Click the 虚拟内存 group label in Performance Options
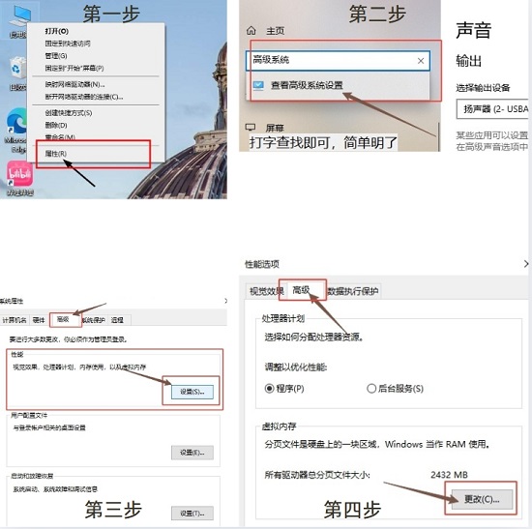Viewport: 532px width, 529px height. click(x=279, y=426)
